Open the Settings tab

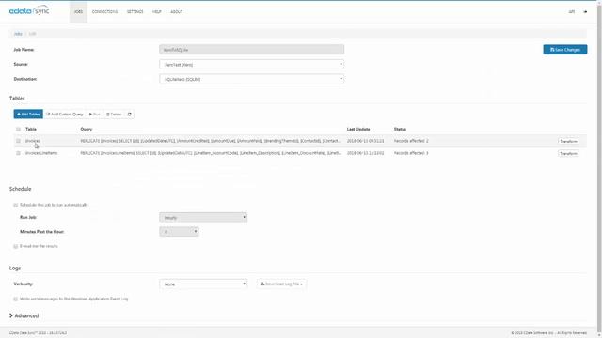click(x=135, y=12)
